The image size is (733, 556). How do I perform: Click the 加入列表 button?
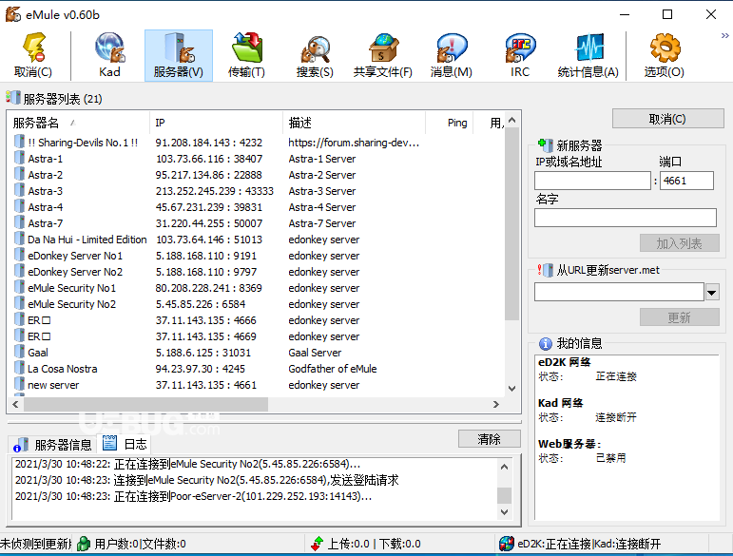(x=679, y=243)
